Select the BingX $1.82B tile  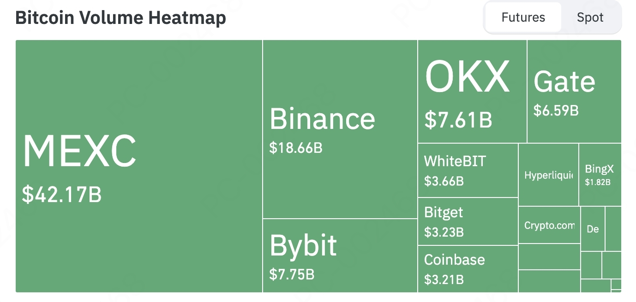pos(600,175)
